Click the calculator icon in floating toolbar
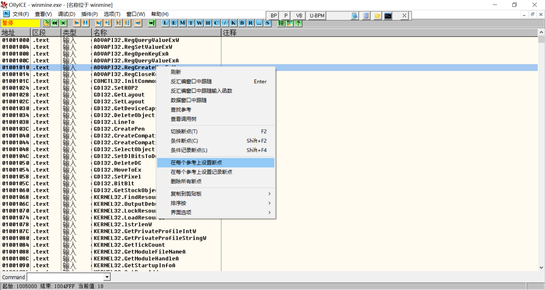Image resolution: width=545 pixels, height=290 pixels. tap(366, 16)
